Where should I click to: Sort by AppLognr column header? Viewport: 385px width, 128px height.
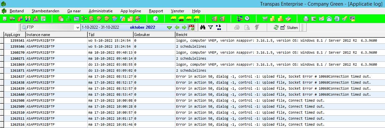15,35
